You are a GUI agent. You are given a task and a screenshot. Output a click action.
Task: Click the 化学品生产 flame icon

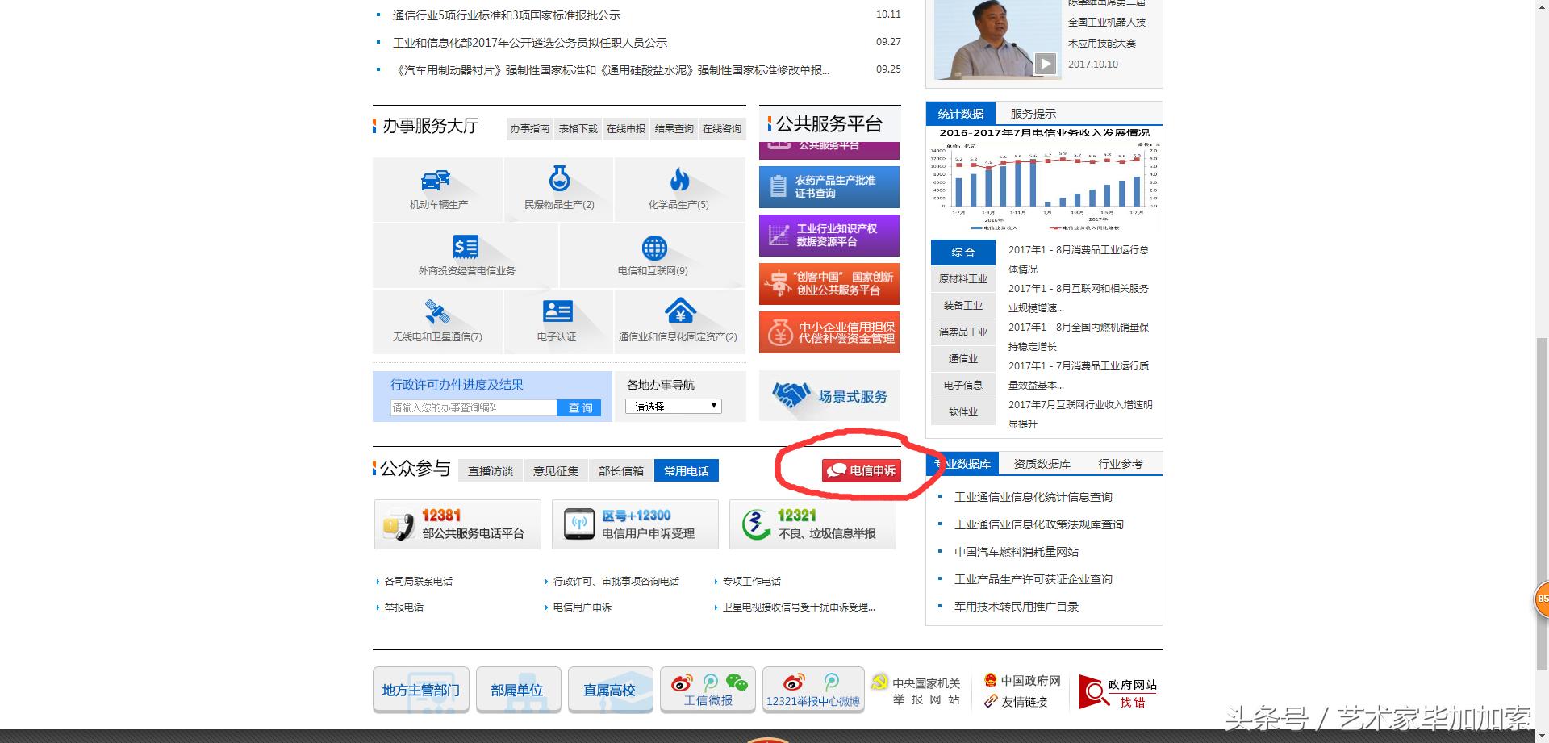[679, 182]
